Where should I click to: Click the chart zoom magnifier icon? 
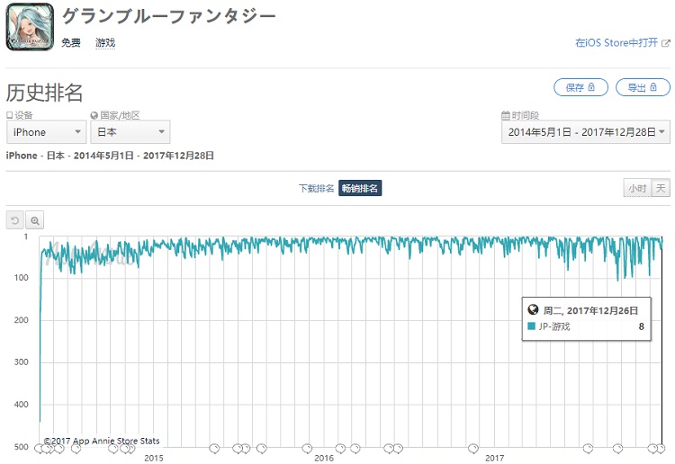[34, 220]
